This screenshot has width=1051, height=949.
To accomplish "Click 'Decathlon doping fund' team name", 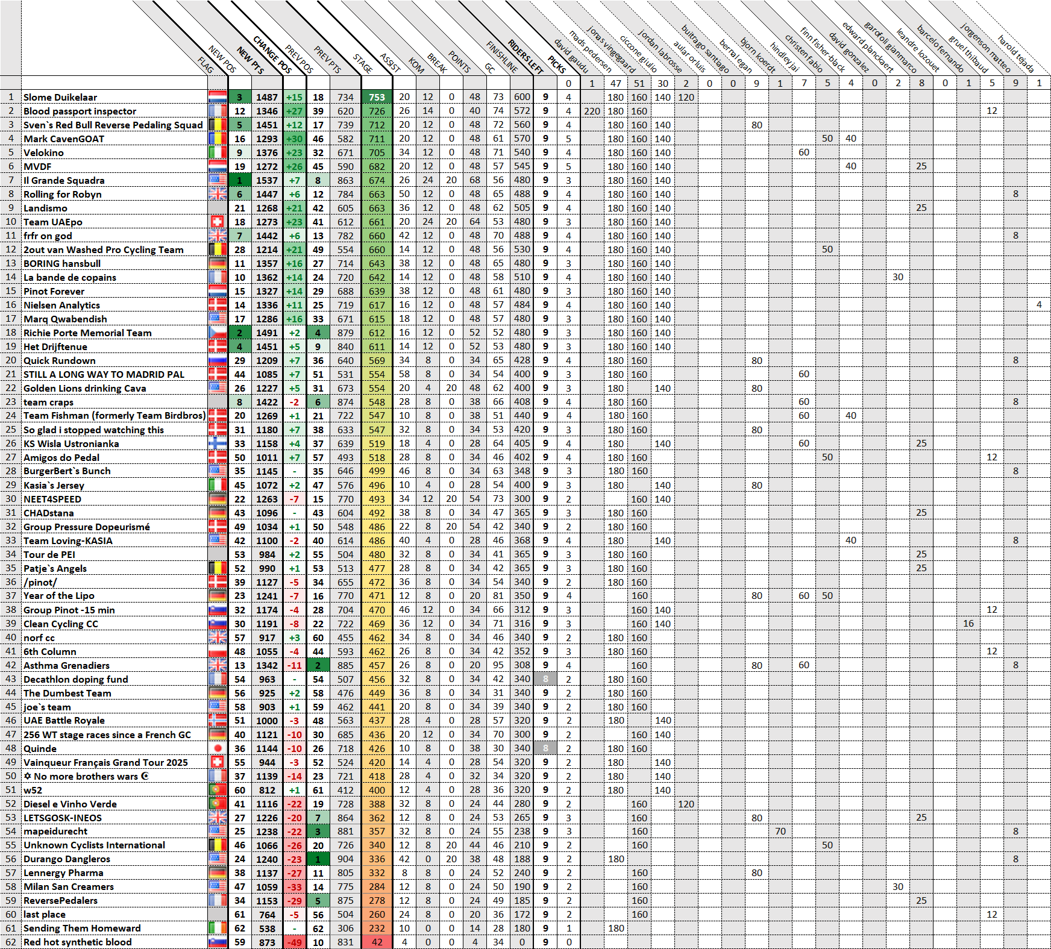I will tap(76, 679).
